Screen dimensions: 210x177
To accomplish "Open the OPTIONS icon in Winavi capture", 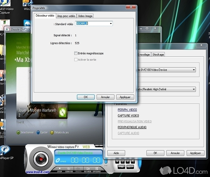I will pos(96,169).
